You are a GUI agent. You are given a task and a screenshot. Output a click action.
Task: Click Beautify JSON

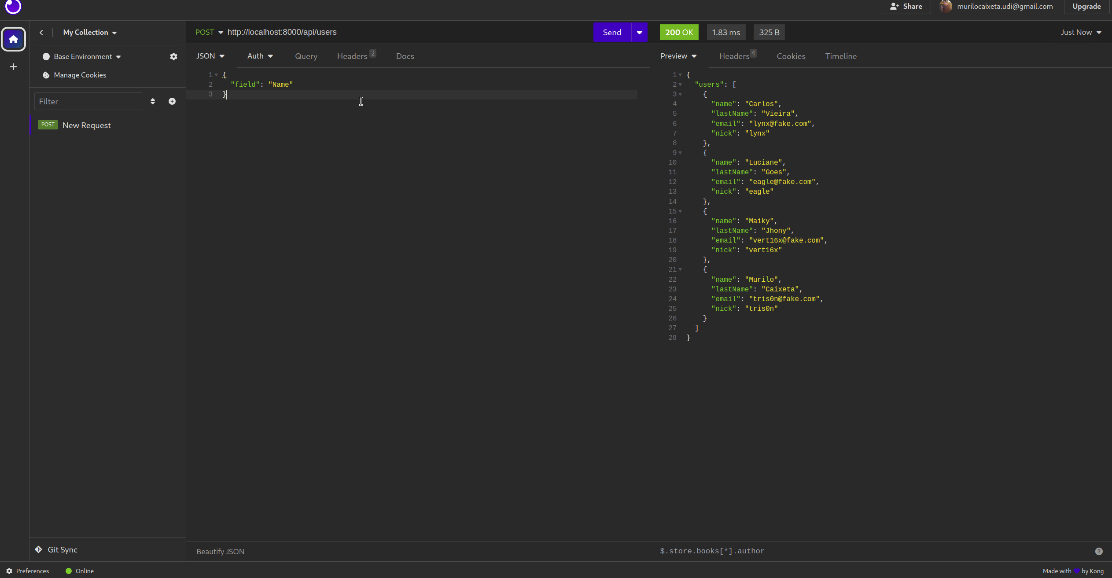point(220,551)
